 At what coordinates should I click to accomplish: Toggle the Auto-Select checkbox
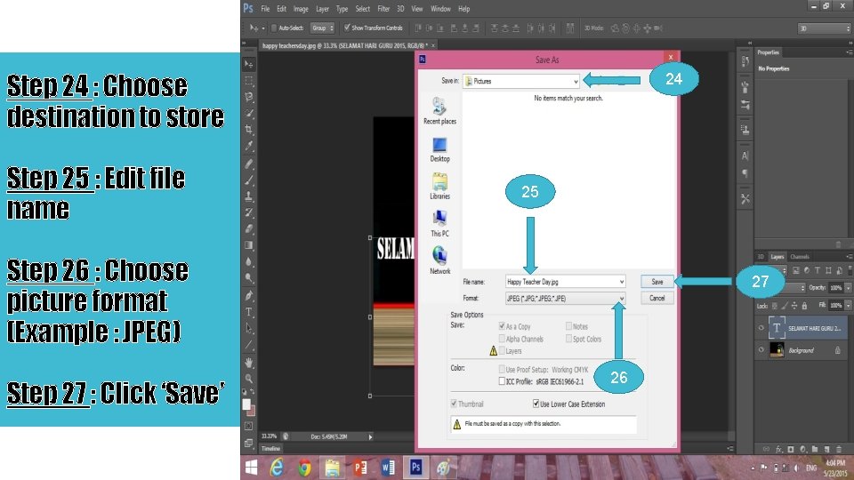tap(274, 28)
